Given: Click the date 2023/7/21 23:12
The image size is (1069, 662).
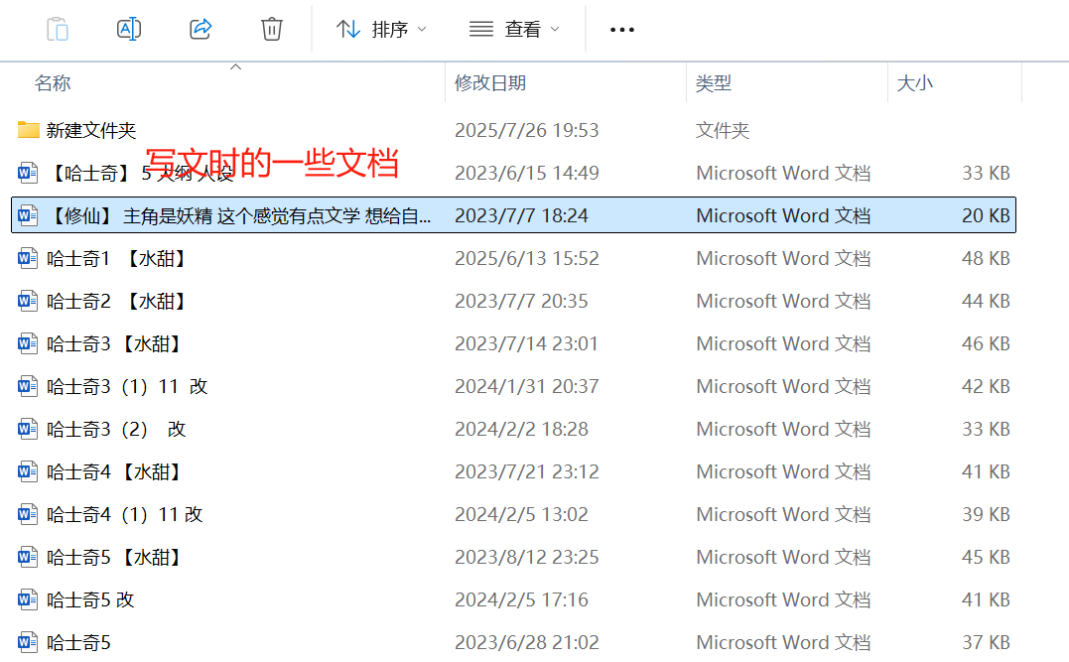Looking at the screenshot, I should click(x=526, y=471).
